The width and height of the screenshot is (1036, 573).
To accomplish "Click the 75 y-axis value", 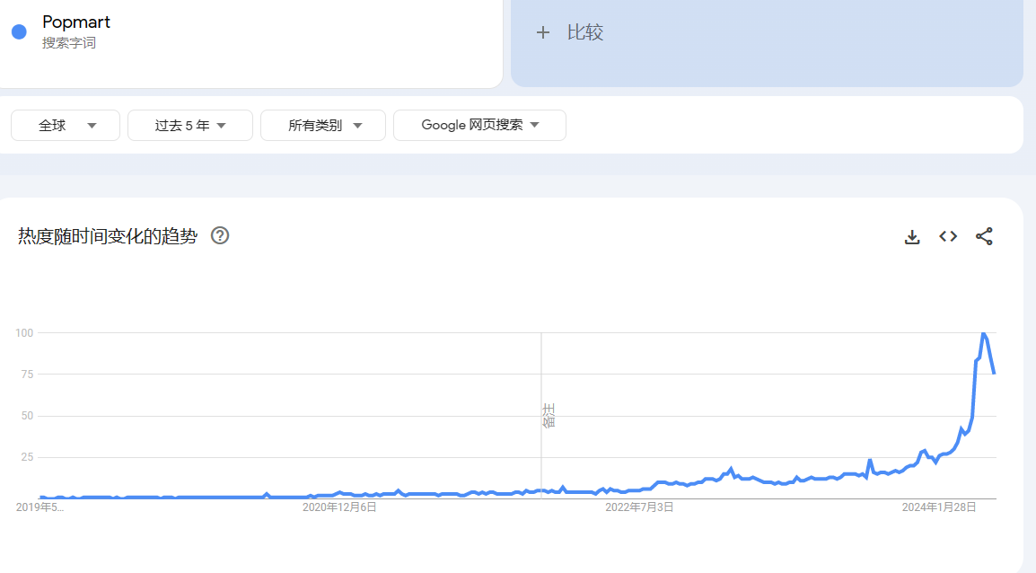I will [27, 375].
